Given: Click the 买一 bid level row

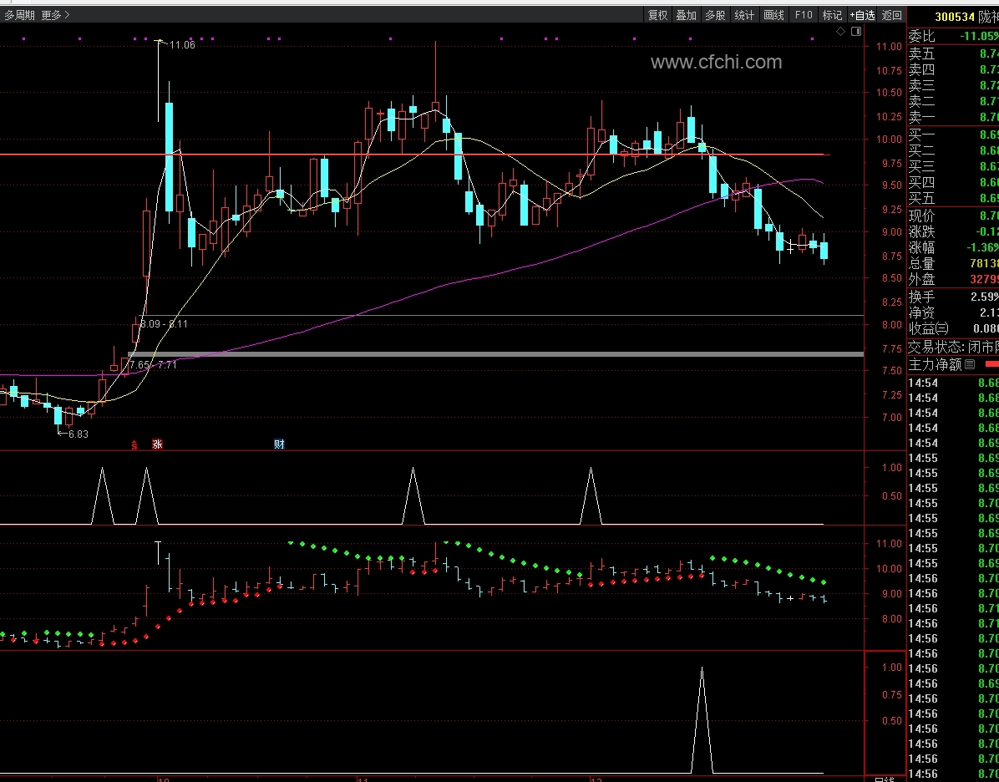Looking at the screenshot, I should (x=953, y=135).
